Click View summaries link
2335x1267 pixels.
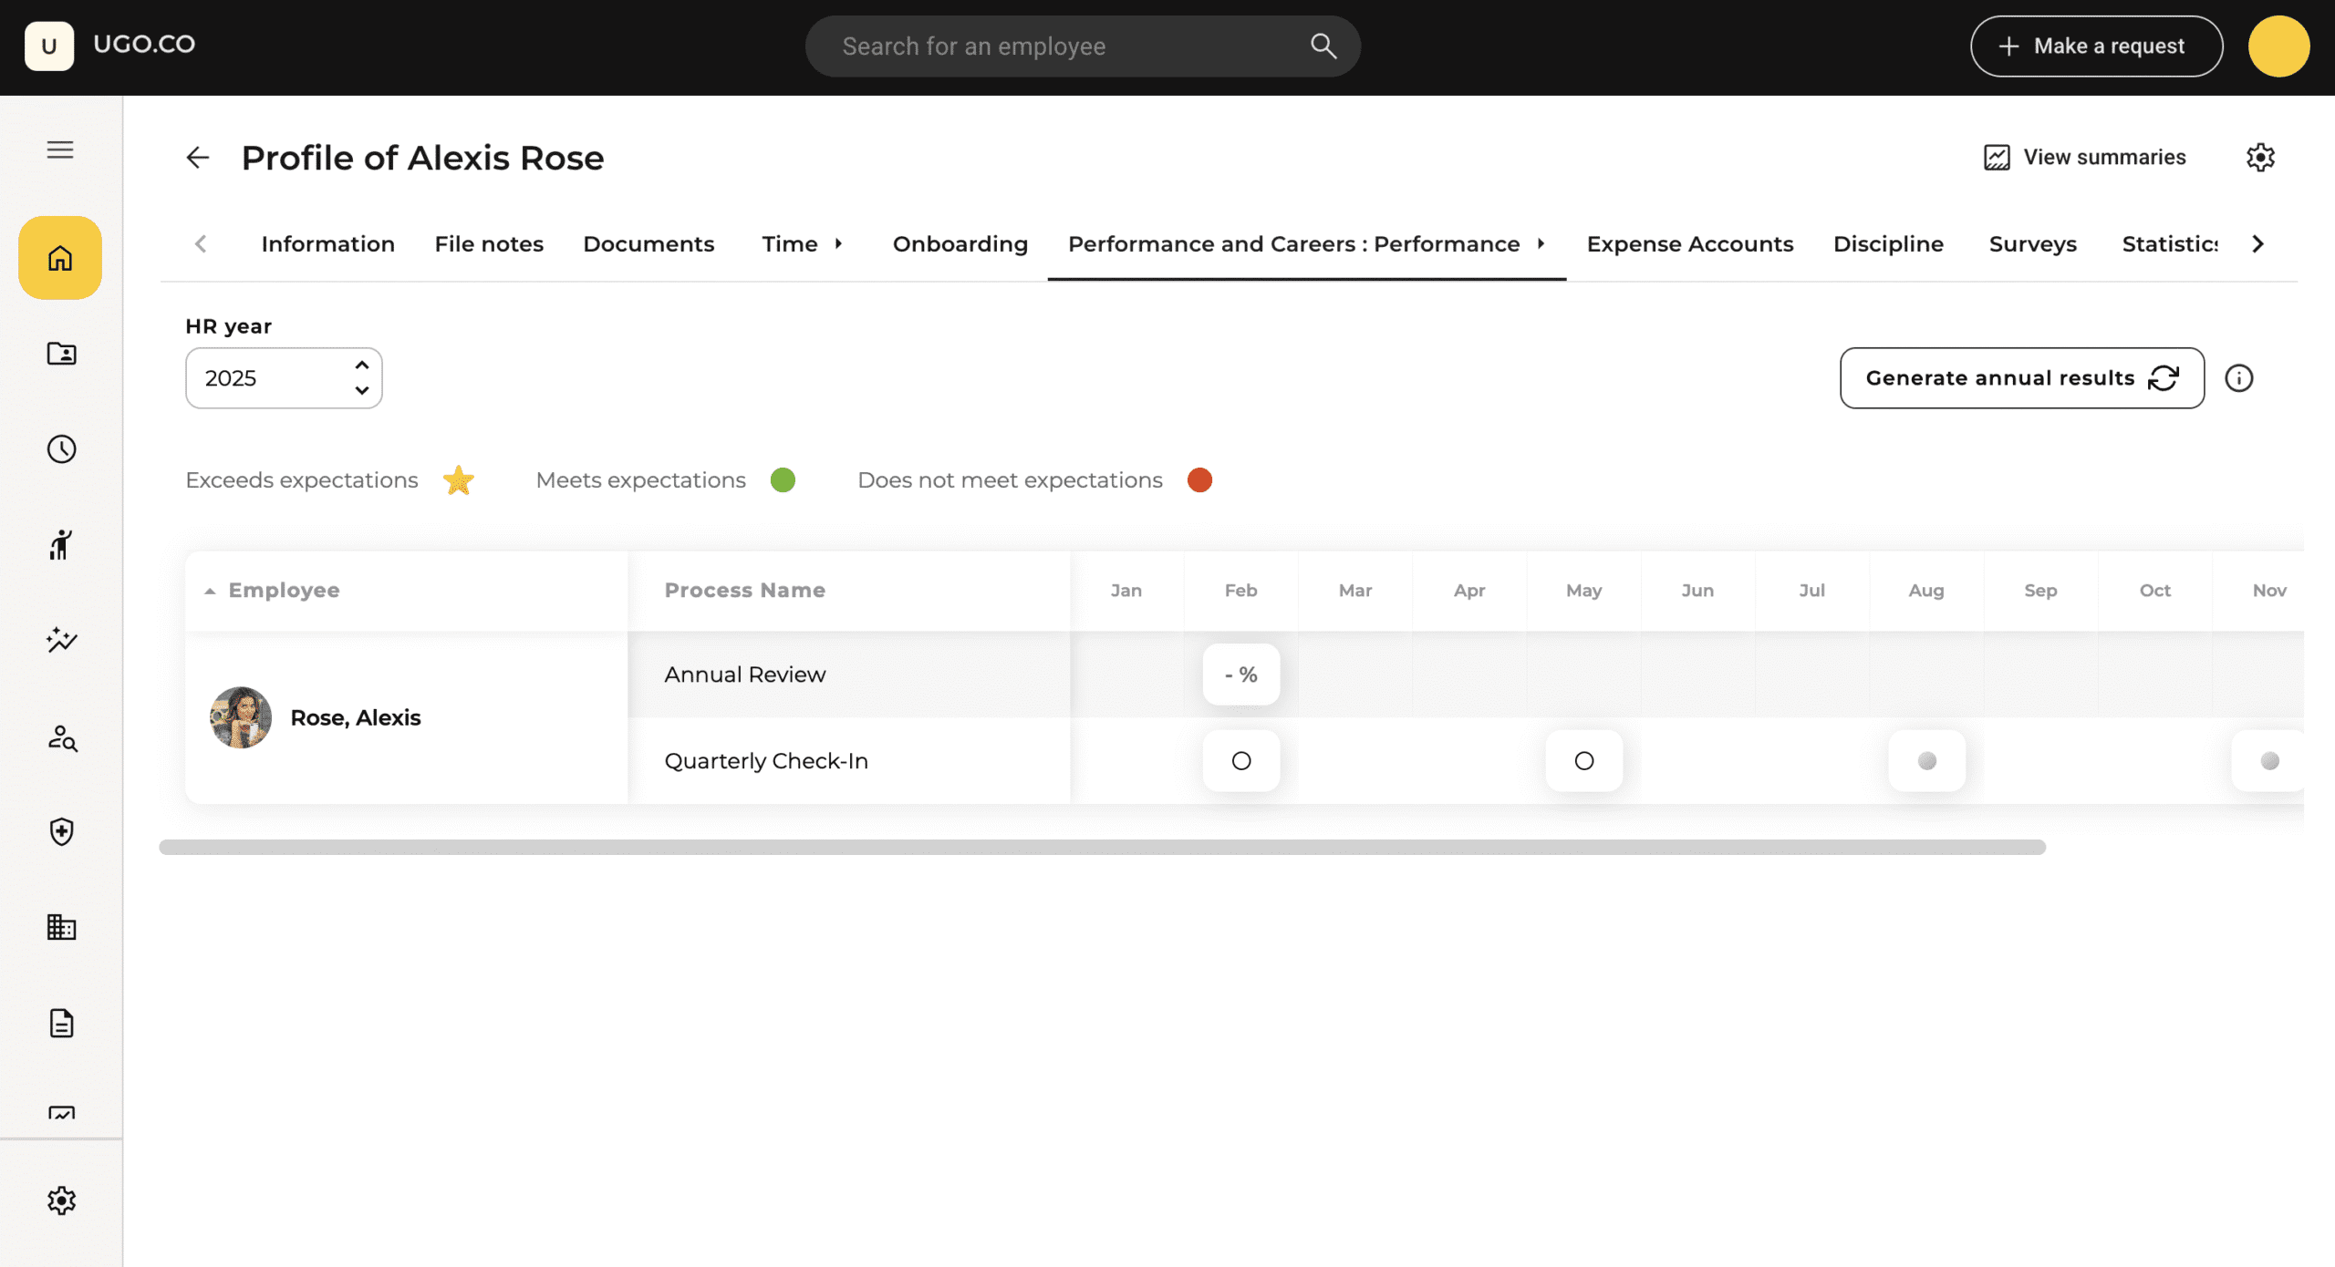[x=2084, y=158]
